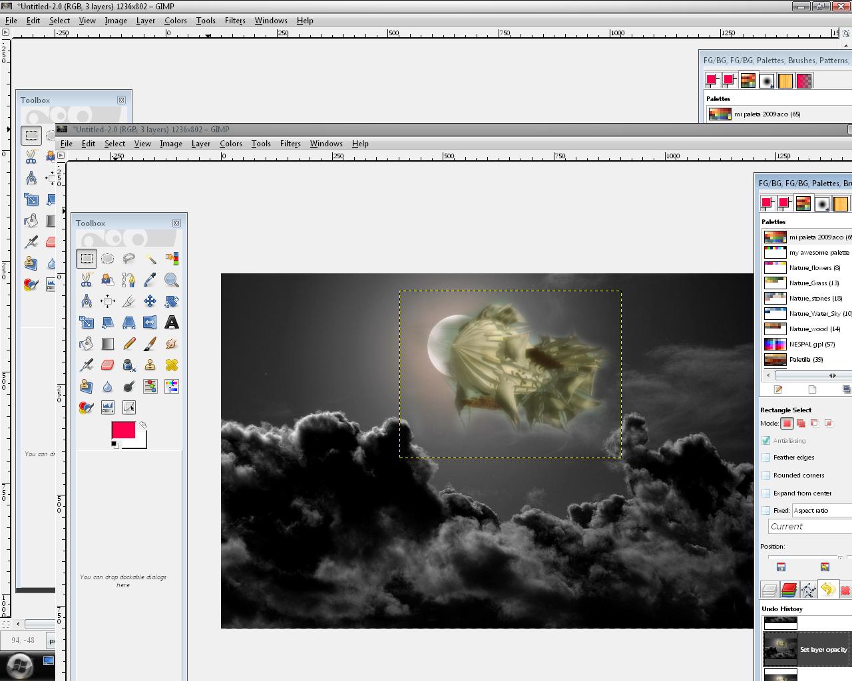The image size is (852, 681).
Task: Select the Eraser tool in front Toolbox
Action: [x=108, y=365]
